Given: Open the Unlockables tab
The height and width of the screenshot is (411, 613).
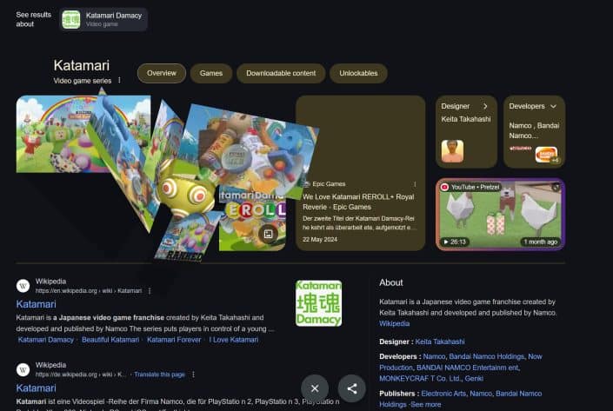Looking at the screenshot, I should click(x=358, y=74).
